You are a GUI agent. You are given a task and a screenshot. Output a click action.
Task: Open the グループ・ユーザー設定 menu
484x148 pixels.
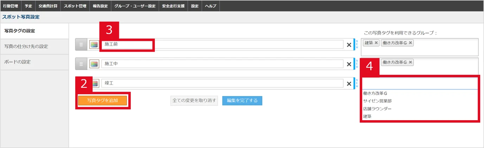pos(135,6)
